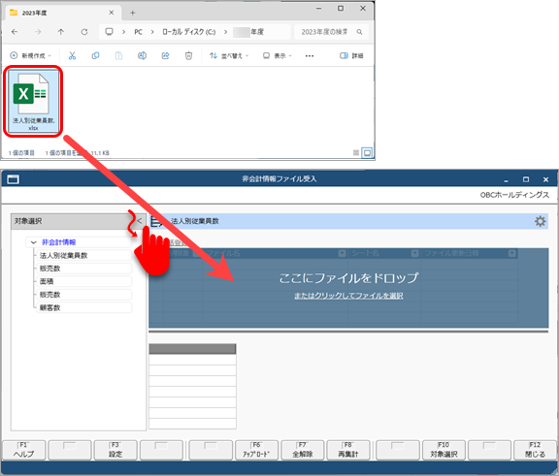Open the 表示 view dropdown
Viewport: 559px width, 476px height.
coord(278,56)
